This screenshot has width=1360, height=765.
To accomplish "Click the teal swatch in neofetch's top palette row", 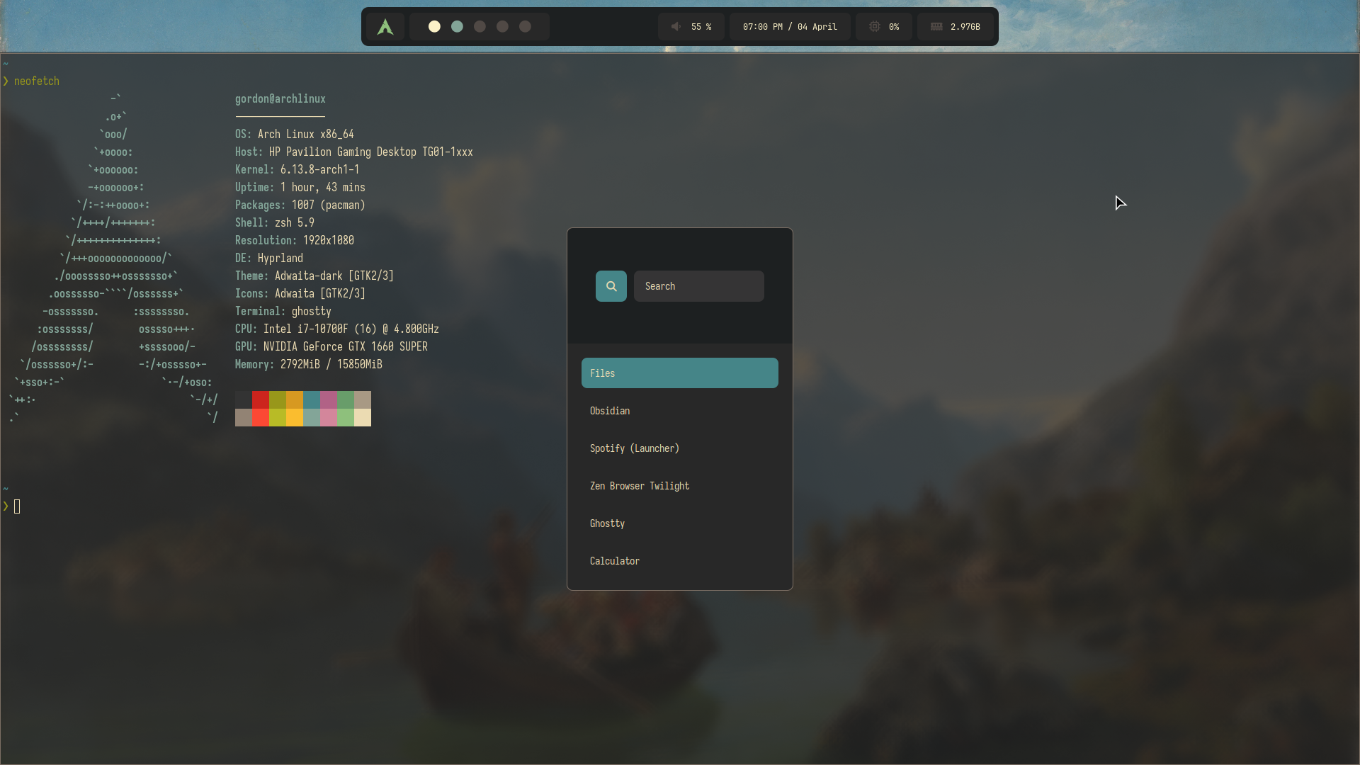I will 312,399.
